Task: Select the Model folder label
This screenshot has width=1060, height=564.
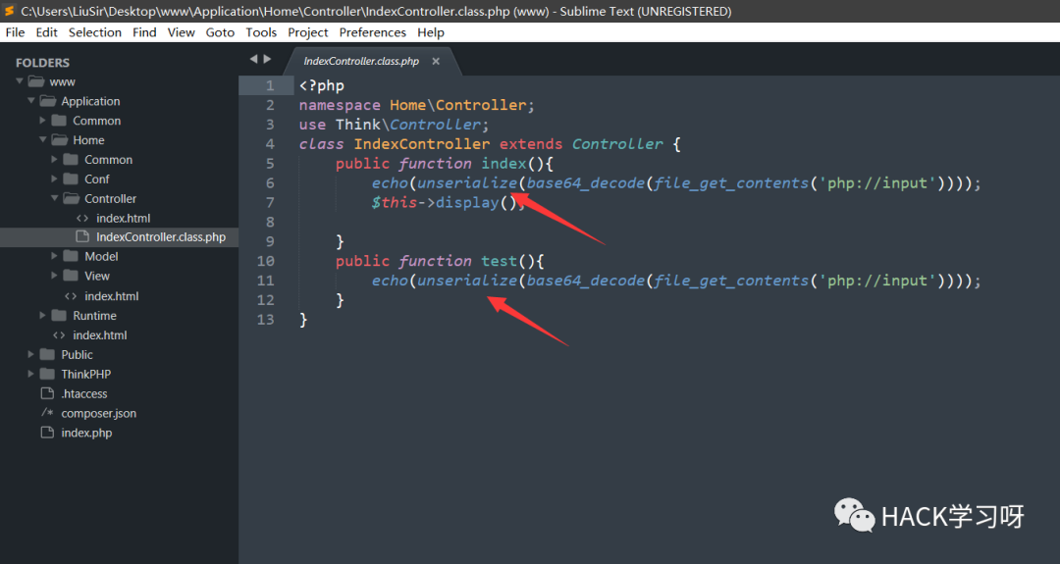Action: coord(101,257)
